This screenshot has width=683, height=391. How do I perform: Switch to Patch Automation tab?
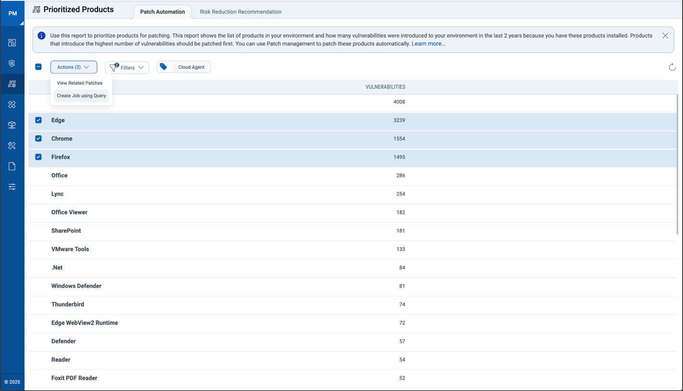(x=163, y=12)
